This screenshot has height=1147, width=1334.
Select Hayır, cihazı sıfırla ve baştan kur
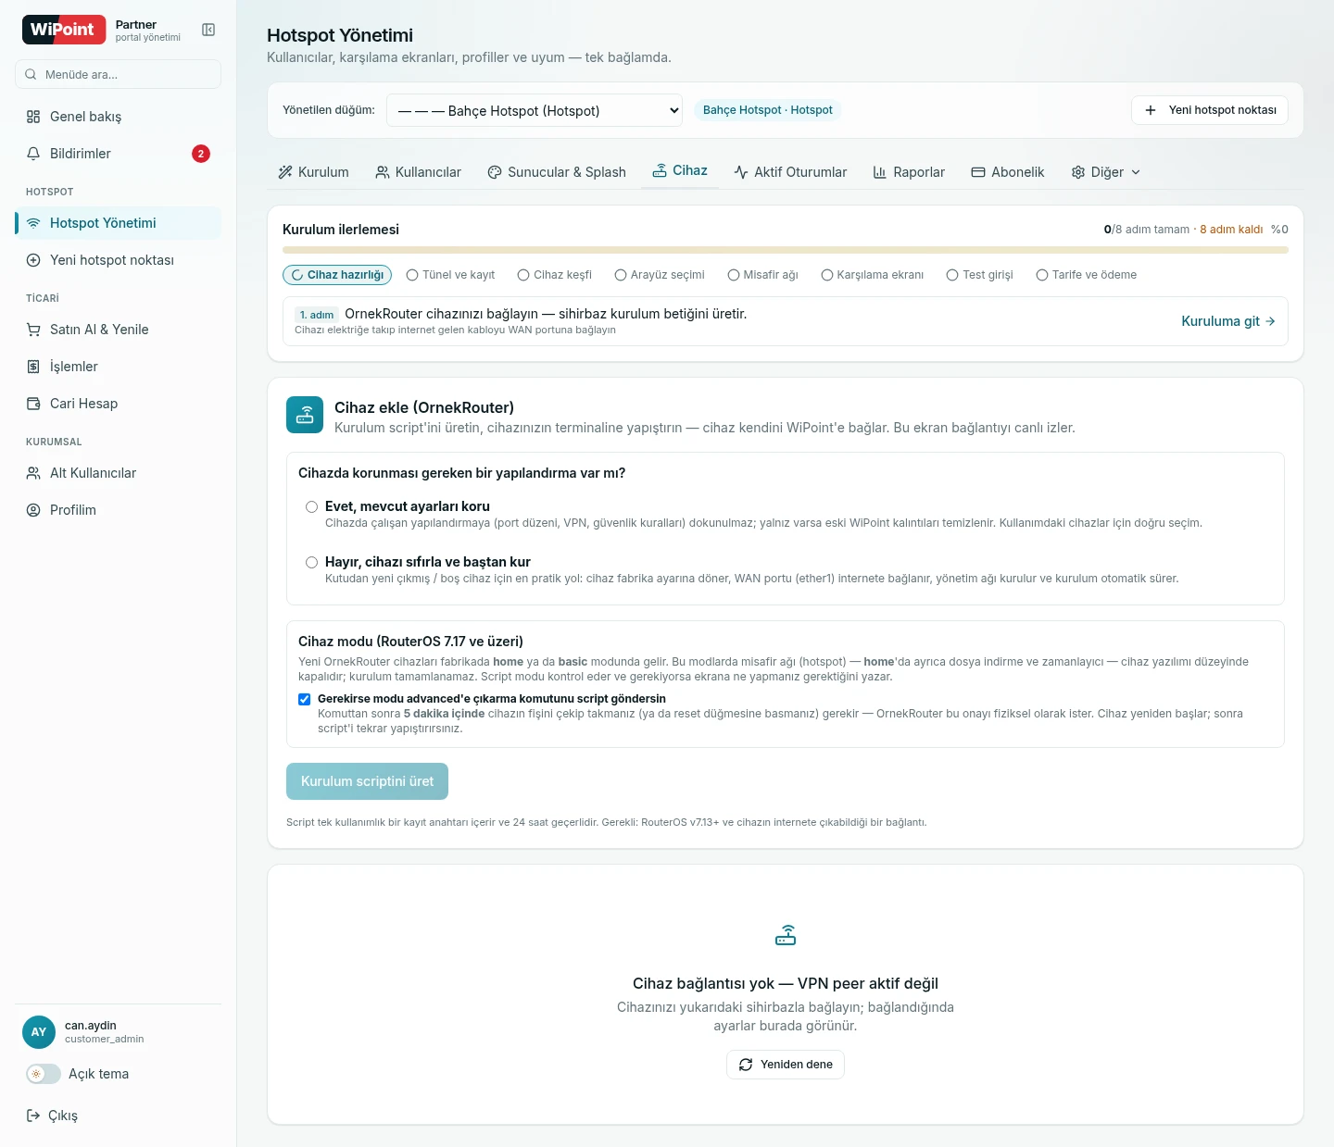pyautogui.click(x=311, y=562)
